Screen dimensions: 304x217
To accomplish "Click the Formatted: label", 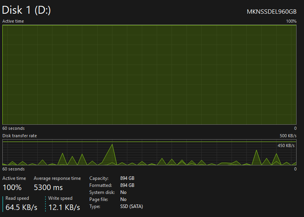I will (x=101, y=185).
